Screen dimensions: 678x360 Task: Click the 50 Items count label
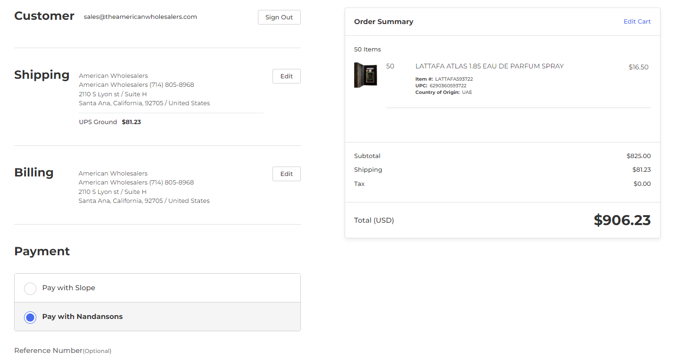pyautogui.click(x=367, y=50)
